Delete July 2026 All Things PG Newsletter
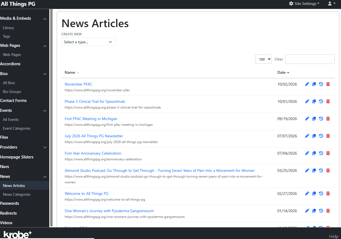Image resolution: width=341 pixels, height=239 pixels. (328, 136)
